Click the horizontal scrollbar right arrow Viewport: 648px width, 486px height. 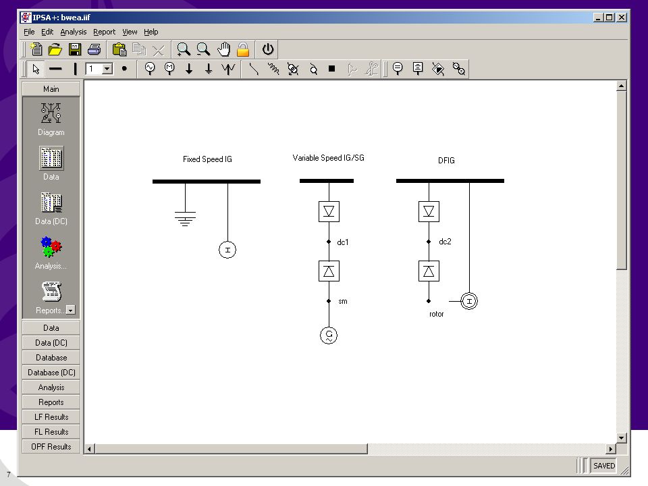(x=610, y=449)
